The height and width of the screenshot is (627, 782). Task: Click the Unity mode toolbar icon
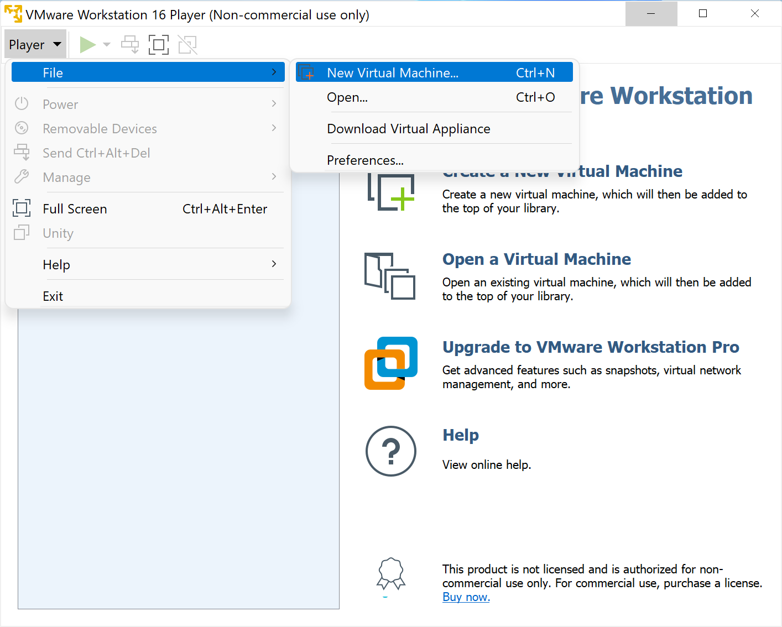tap(187, 44)
